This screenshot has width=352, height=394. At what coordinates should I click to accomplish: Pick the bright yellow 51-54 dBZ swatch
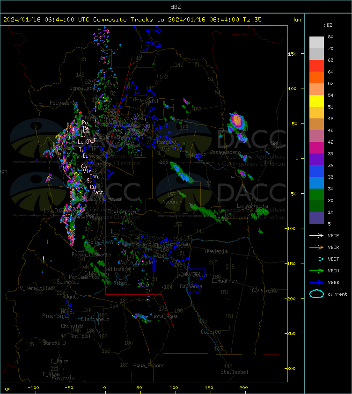click(316, 101)
